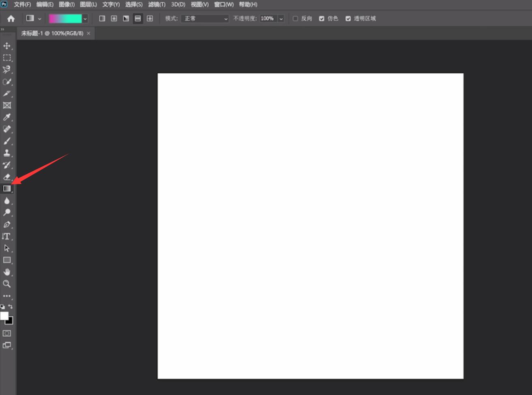The image size is (532, 395).
Task: Open the 滤镜(T) menu
Action: pyautogui.click(x=157, y=4)
